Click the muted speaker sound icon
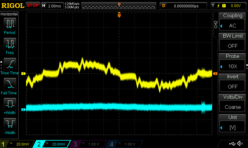Image resolution: width=248 pixels, height=148 pixels. 240,143
